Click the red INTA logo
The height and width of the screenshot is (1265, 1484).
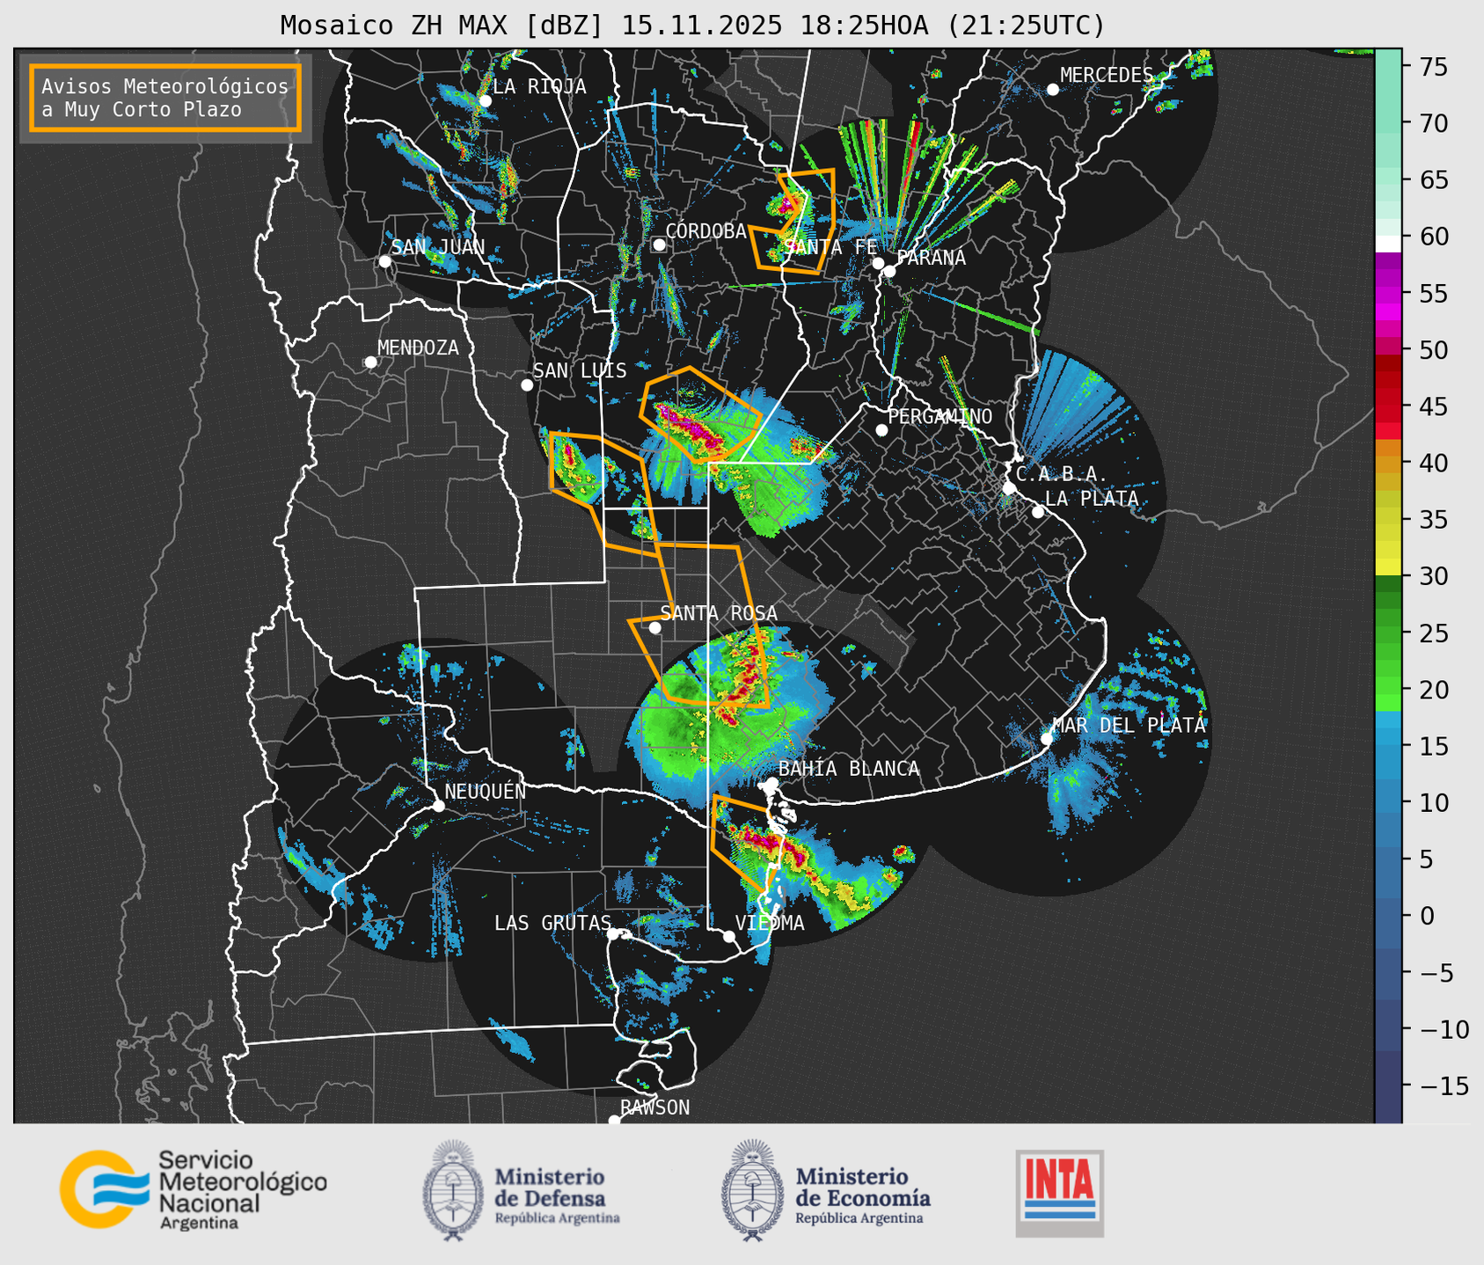coord(1059,1192)
